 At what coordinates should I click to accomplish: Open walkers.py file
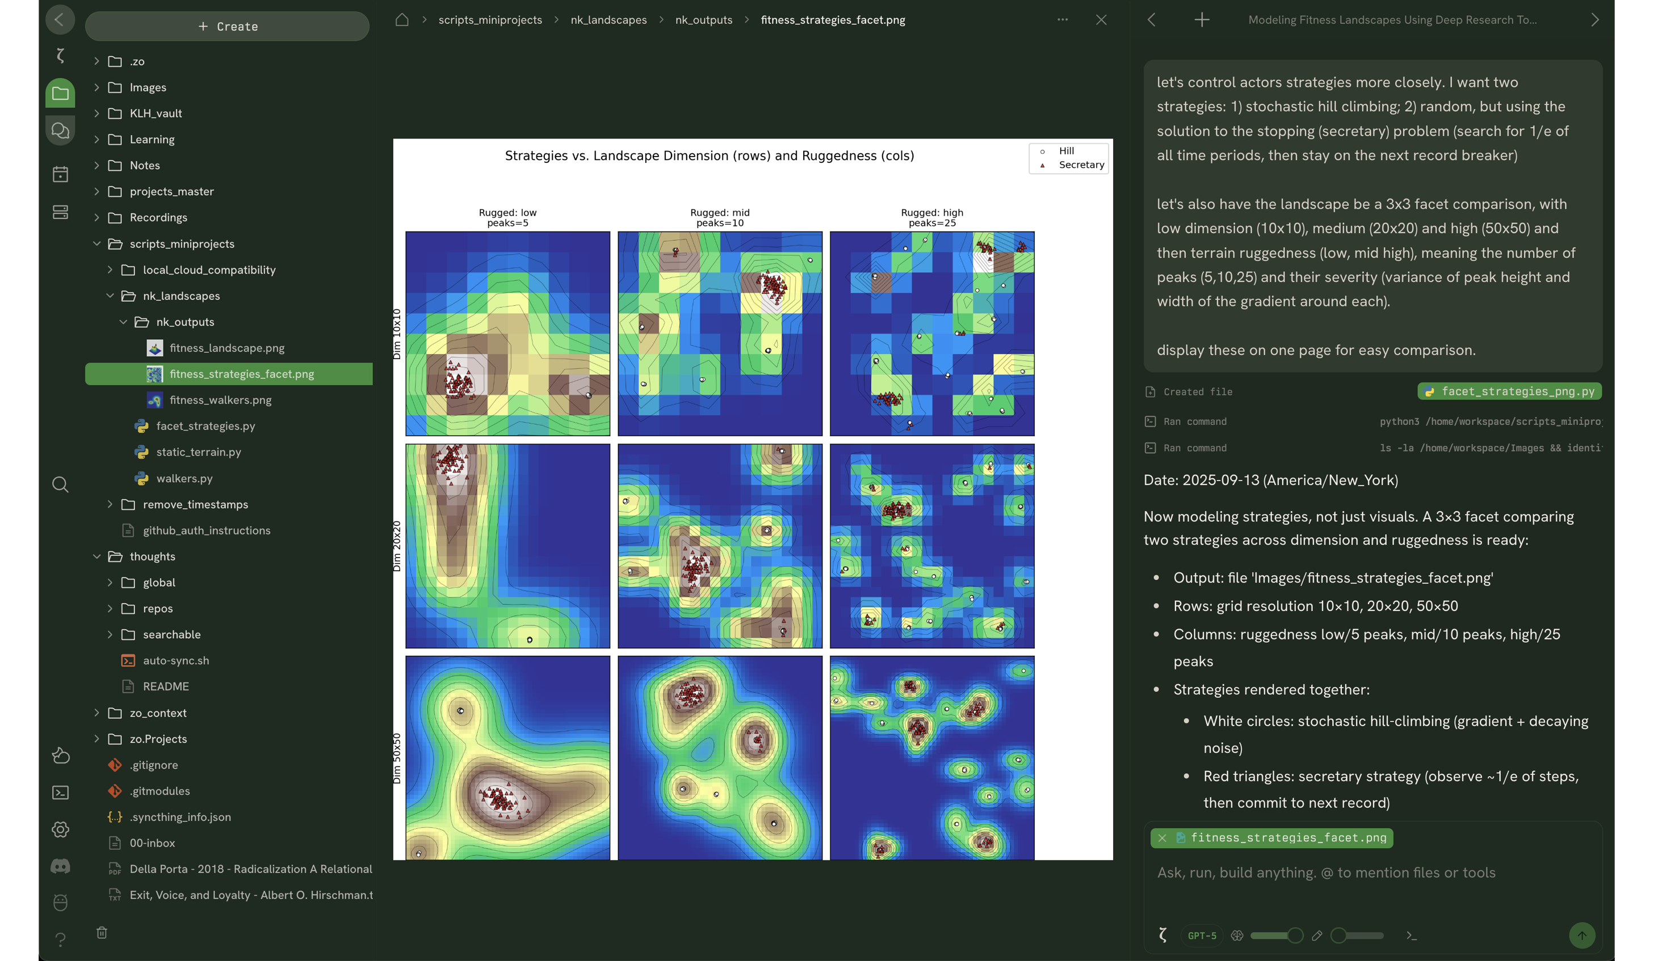click(184, 478)
